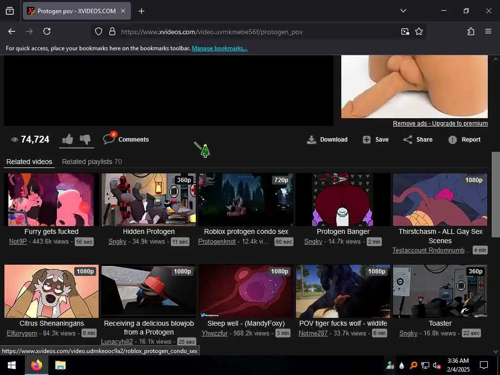Viewport: 500px width, 375px height.
Task: Click the Protogen Banger title
Action: (343, 231)
